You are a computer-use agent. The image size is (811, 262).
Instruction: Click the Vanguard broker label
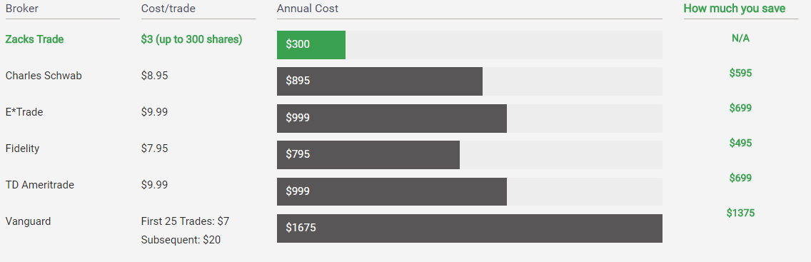(28, 221)
